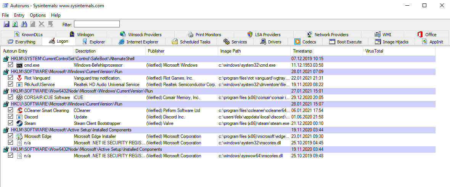Switch to the Image Hijacks tab

pos(392,42)
